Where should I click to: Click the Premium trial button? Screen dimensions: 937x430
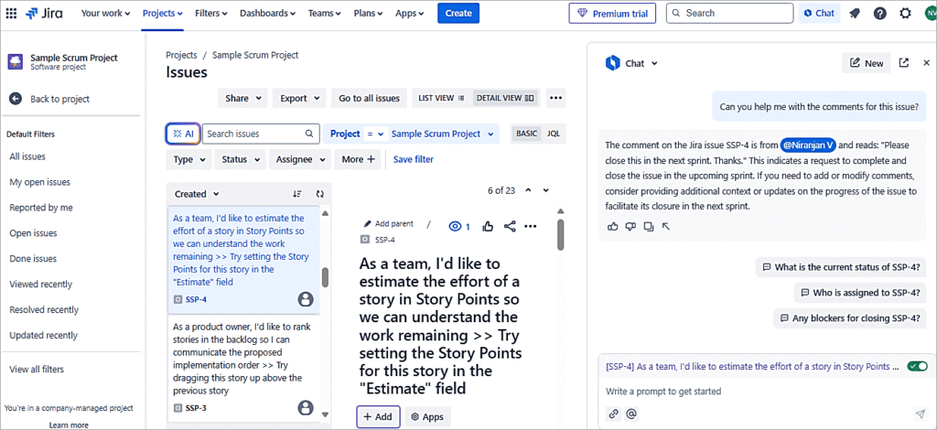pyautogui.click(x=612, y=13)
